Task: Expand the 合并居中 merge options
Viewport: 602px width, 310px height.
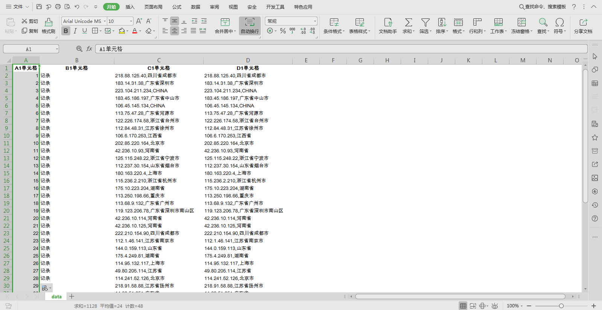Action: 235,32
